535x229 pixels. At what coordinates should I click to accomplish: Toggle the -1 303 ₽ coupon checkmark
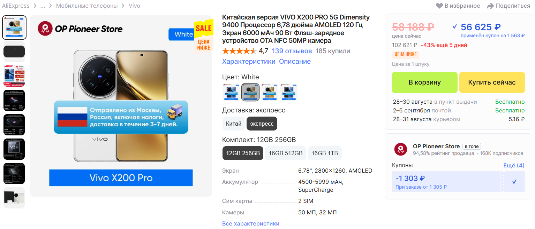514,182
